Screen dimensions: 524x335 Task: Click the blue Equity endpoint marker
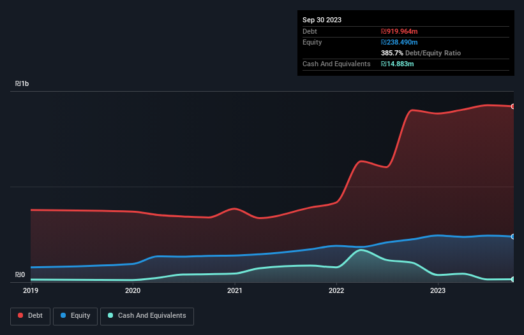click(x=513, y=237)
